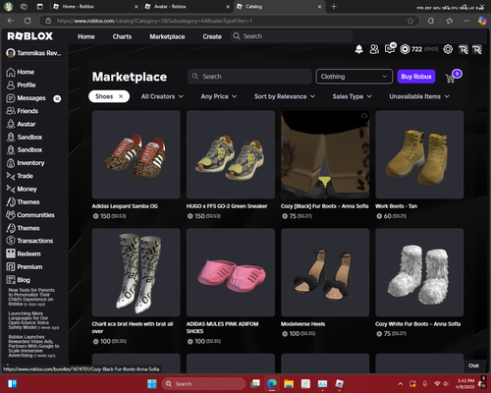Click the top navigation Search field
The image size is (491, 393).
[x=292, y=36]
